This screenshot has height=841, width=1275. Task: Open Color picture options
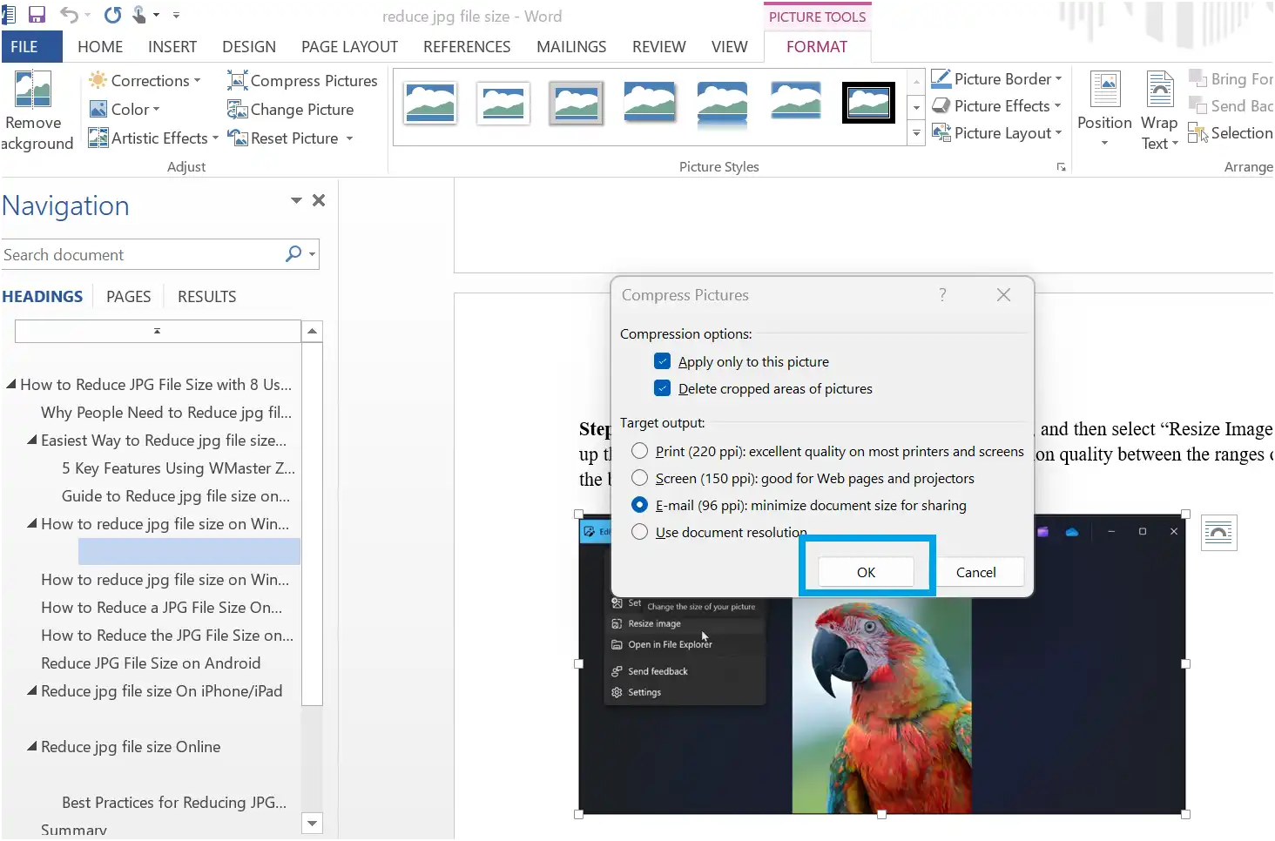point(125,109)
